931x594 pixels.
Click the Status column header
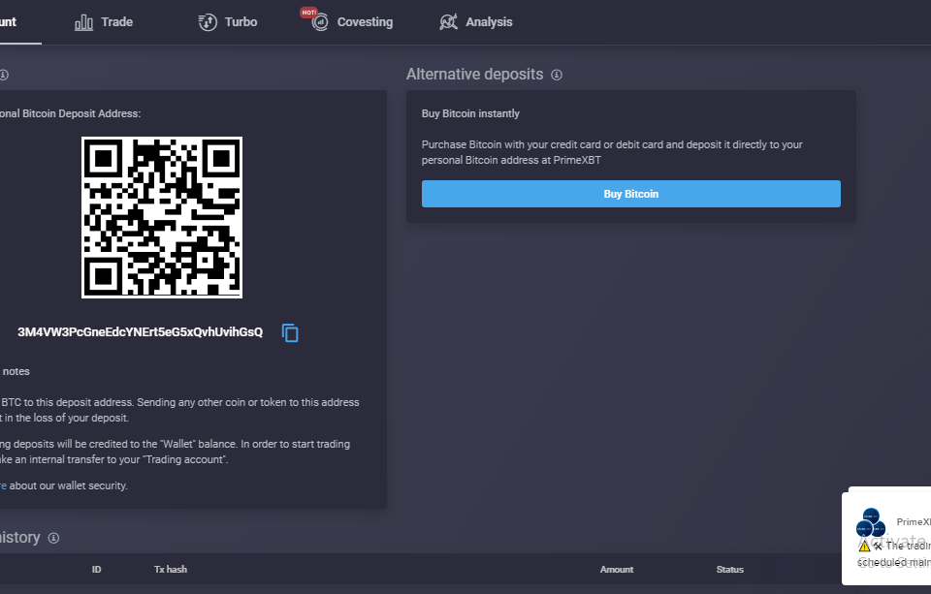tap(729, 570)
